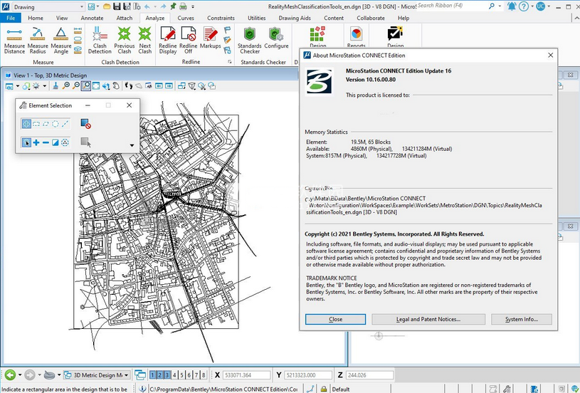
Task: Open quick access toolbar customize arrow
Action: click(193, 6)
